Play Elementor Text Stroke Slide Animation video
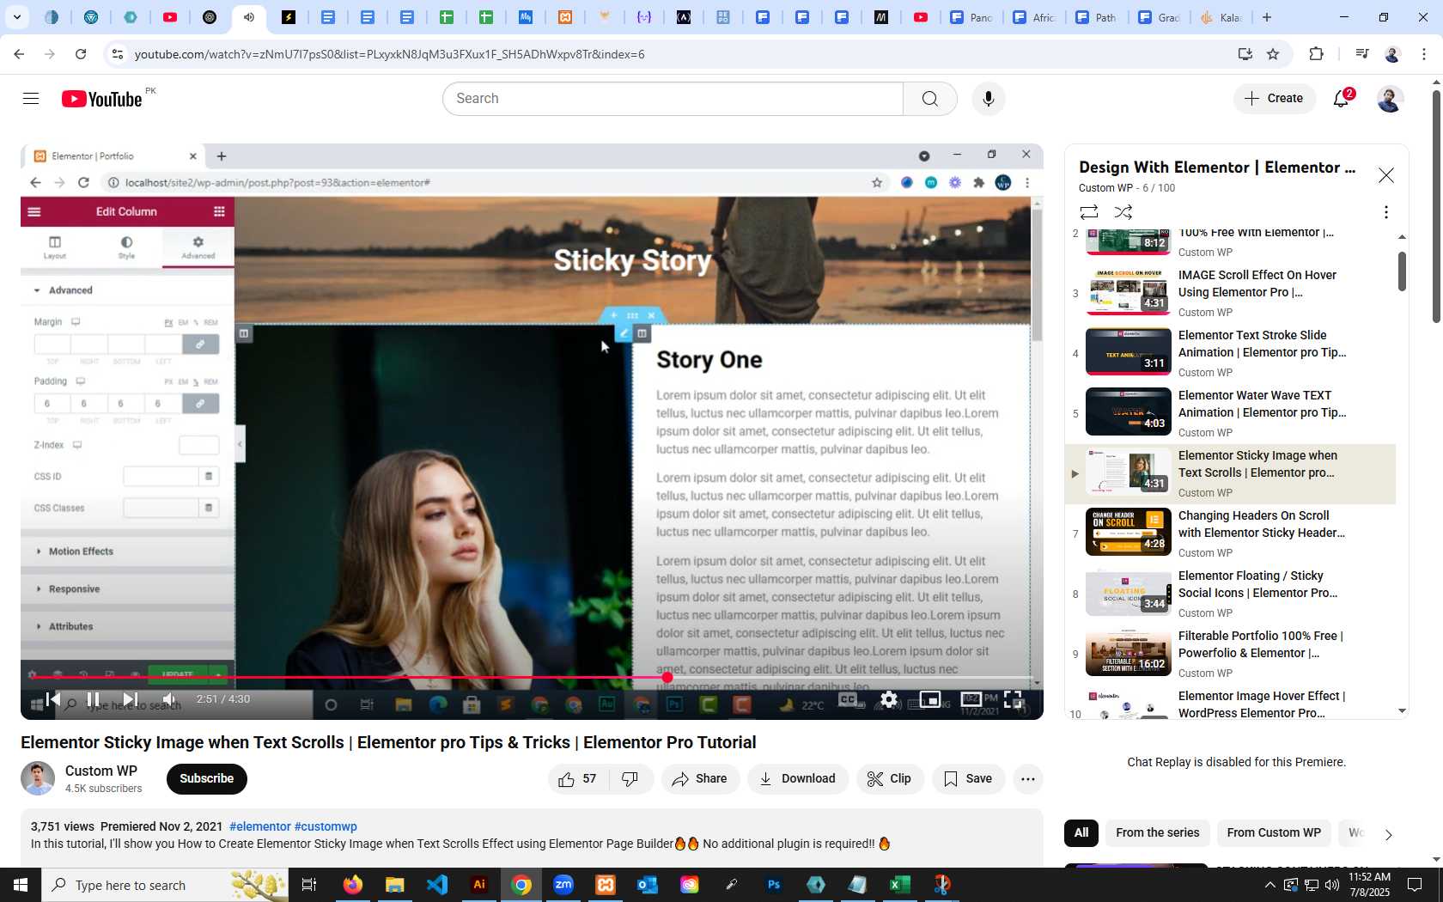This screenshot has height=902, width=1443. tap(1230, 353)
